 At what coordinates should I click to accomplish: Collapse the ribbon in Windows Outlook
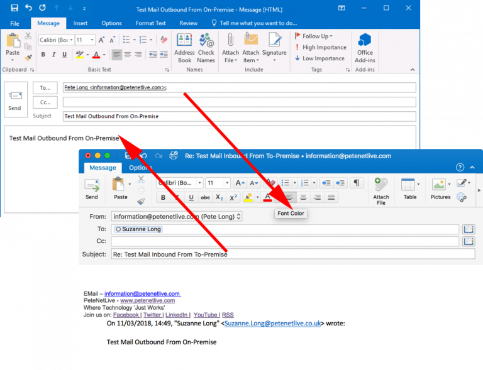[x=413, y=70]
